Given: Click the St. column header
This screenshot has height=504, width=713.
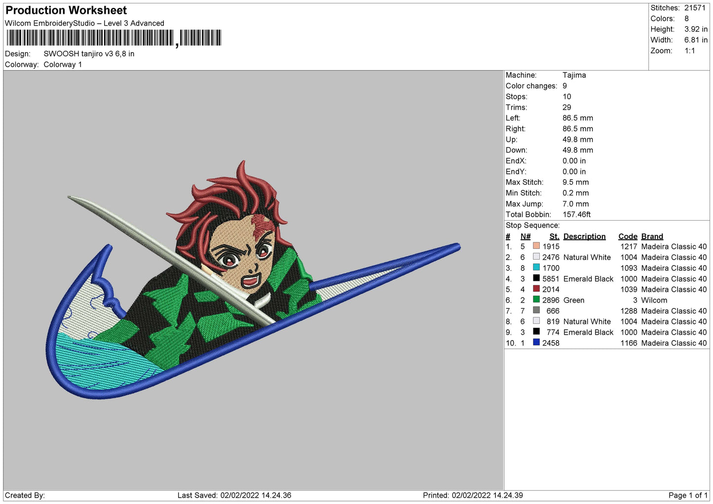Looking at the screenshot, I should pyautogui.click(x=554, y=236).
